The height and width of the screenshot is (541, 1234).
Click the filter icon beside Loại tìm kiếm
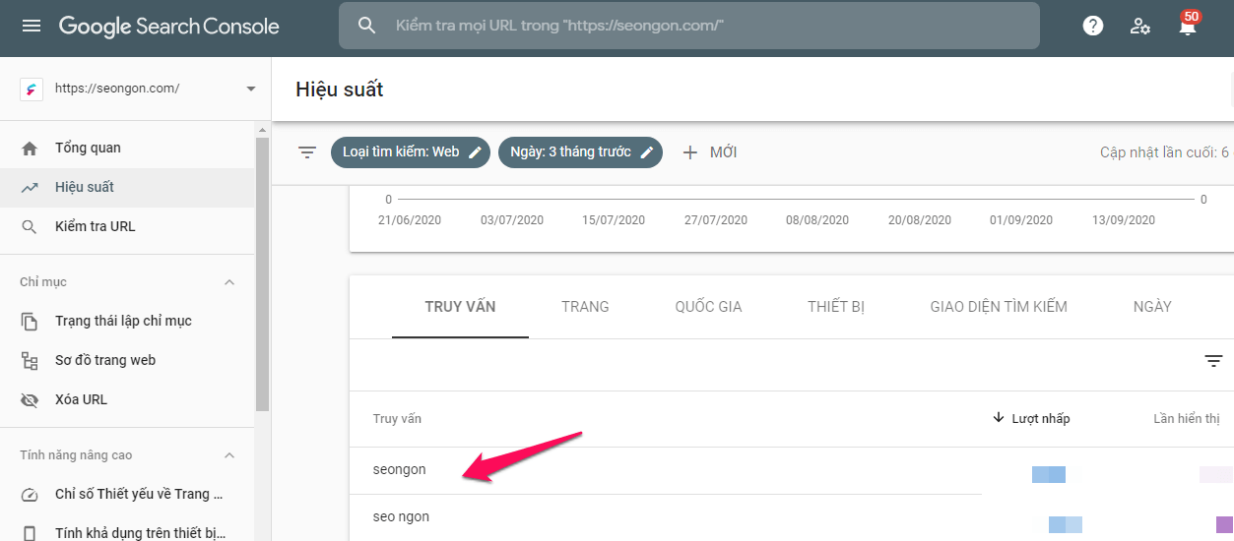307,152
